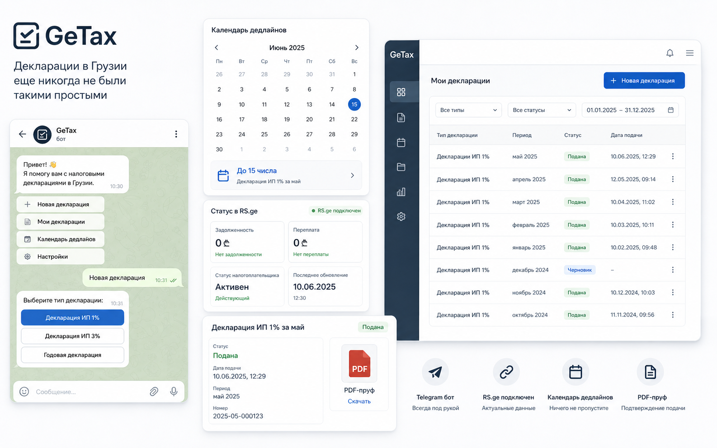This screenshot has width=717, height=448.
Task: Click the Активен taxpayer status value
Action: [x=232, y=287]
